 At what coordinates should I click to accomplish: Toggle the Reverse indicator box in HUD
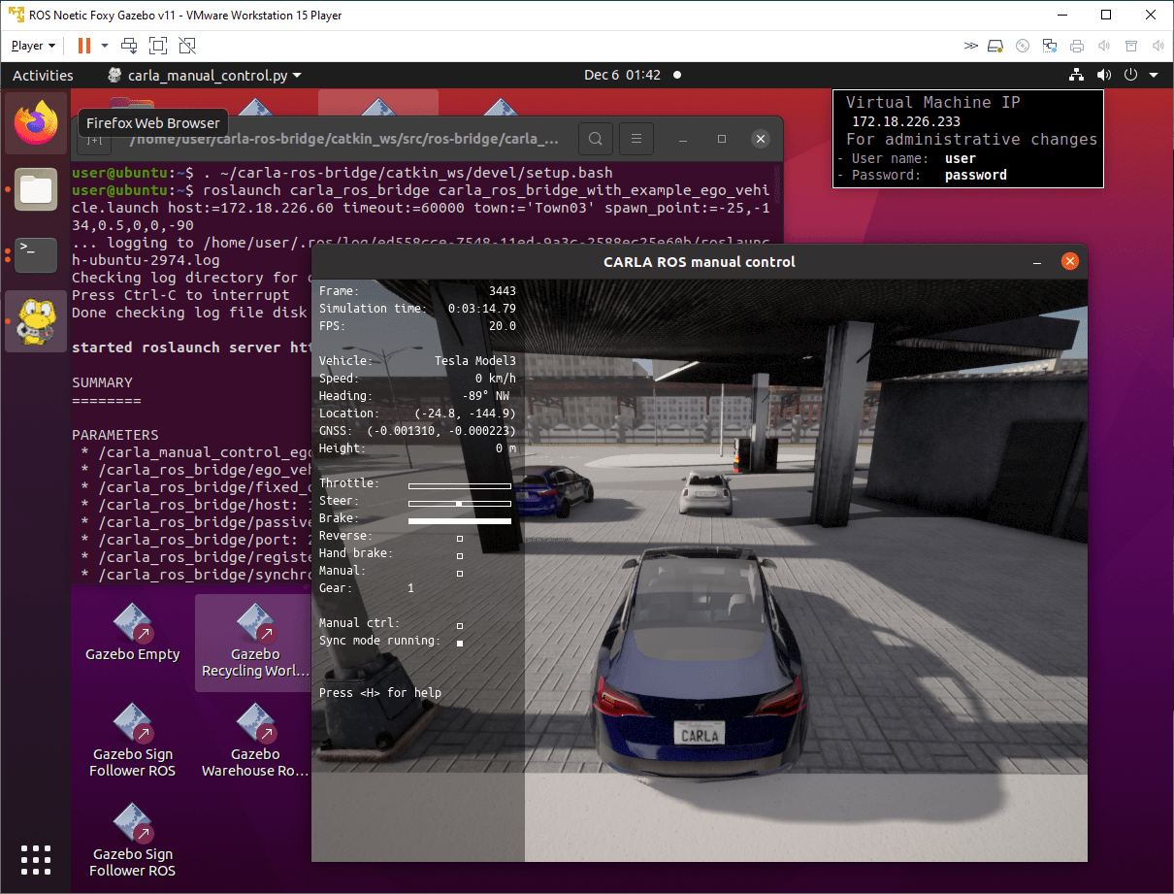[460, 537]
